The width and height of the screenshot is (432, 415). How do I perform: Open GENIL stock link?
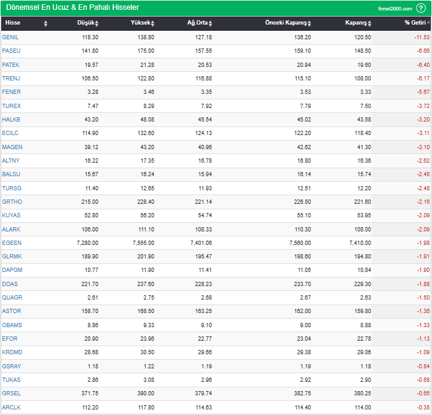click(x=11, y=37)
